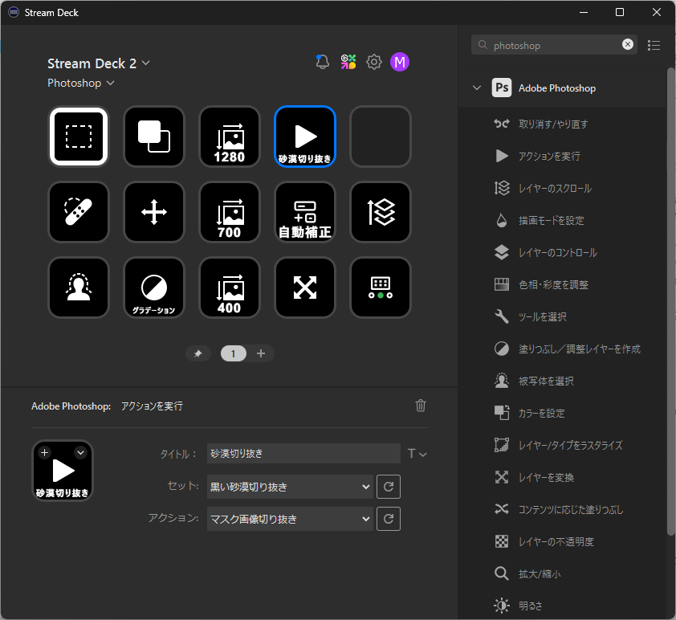Click the タイトル text field
The height and width of the screenshot is (620, 676).
(303, 454)
